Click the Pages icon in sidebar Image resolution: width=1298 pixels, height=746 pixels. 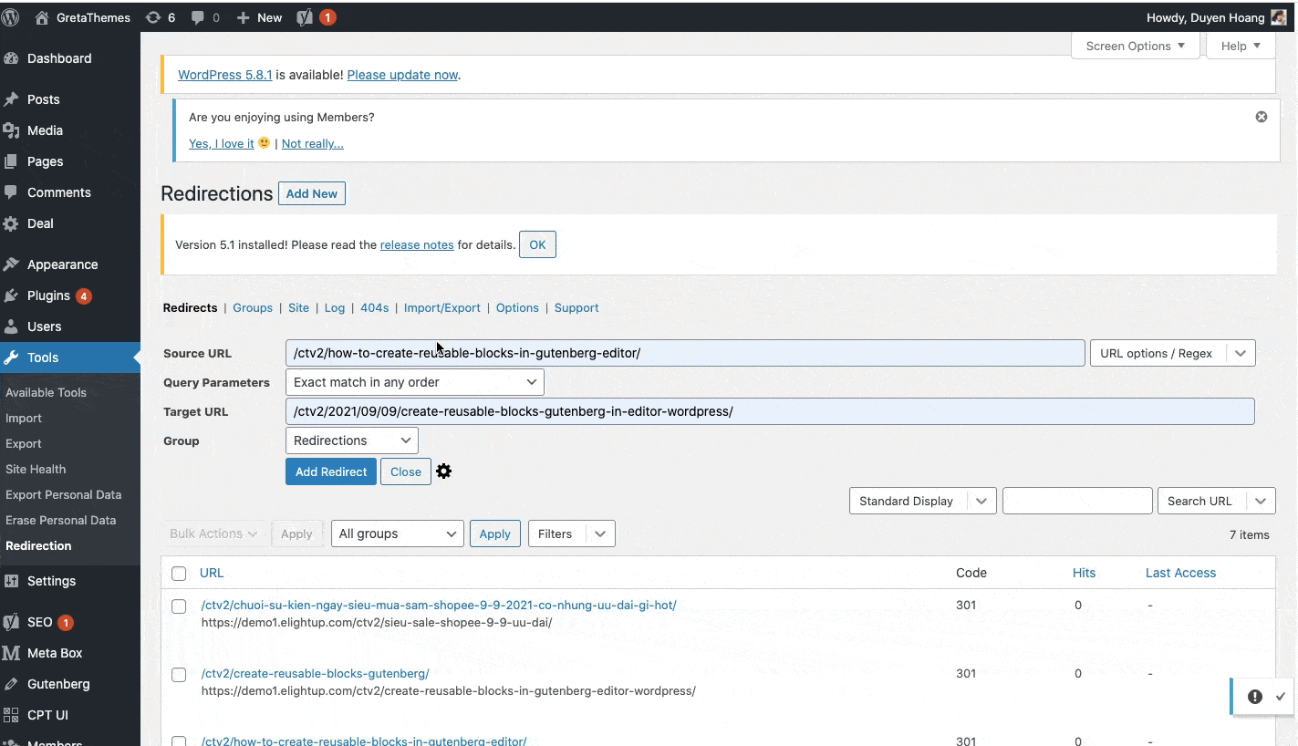click(12, 161)
